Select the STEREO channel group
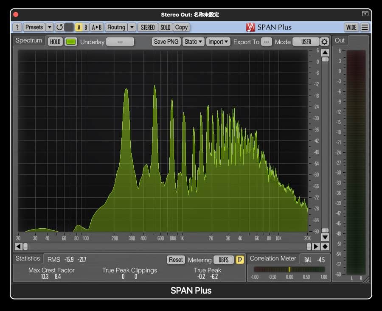This screenshot has width=382, height=311. [x=148, y=27]
